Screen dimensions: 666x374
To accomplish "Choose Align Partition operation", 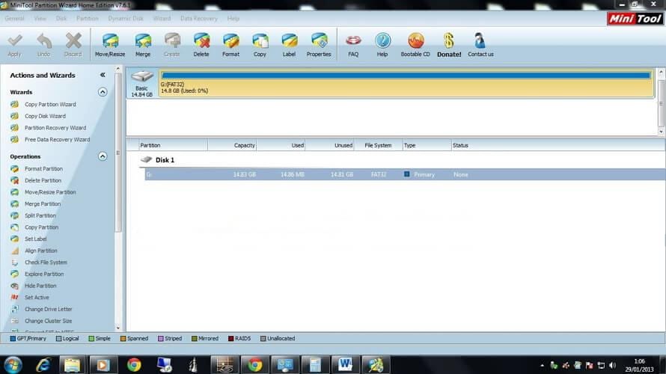I will pos(40,251).
